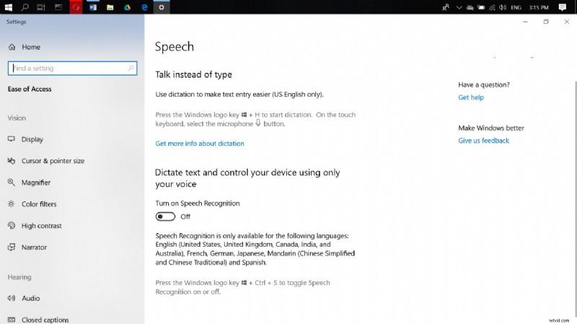The height and width of the screenshot is (324, 577).
Task: Close the Settings window
Action: (567, 22)
